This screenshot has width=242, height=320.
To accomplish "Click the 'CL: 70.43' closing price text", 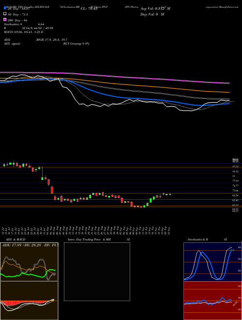I will [x=89, y=9].
